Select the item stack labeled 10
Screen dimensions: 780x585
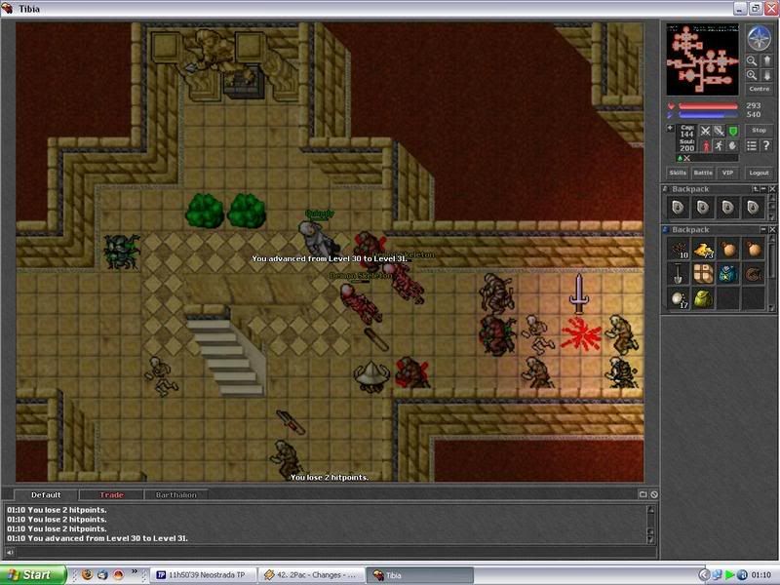678,249
